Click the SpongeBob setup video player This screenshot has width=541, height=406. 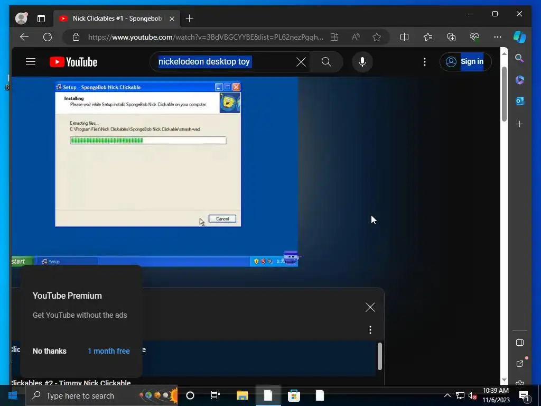pyautogui.click(x=155, y=171)
